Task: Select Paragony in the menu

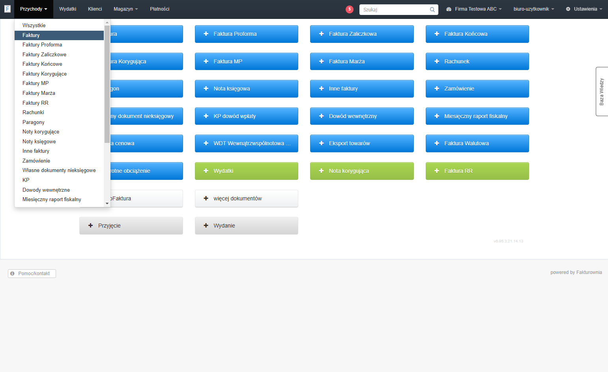Action: [59, 122]
